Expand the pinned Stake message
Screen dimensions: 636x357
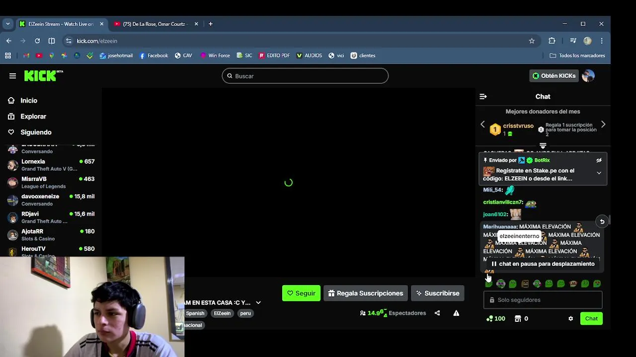pyautogui.click(x=599, y=173)
